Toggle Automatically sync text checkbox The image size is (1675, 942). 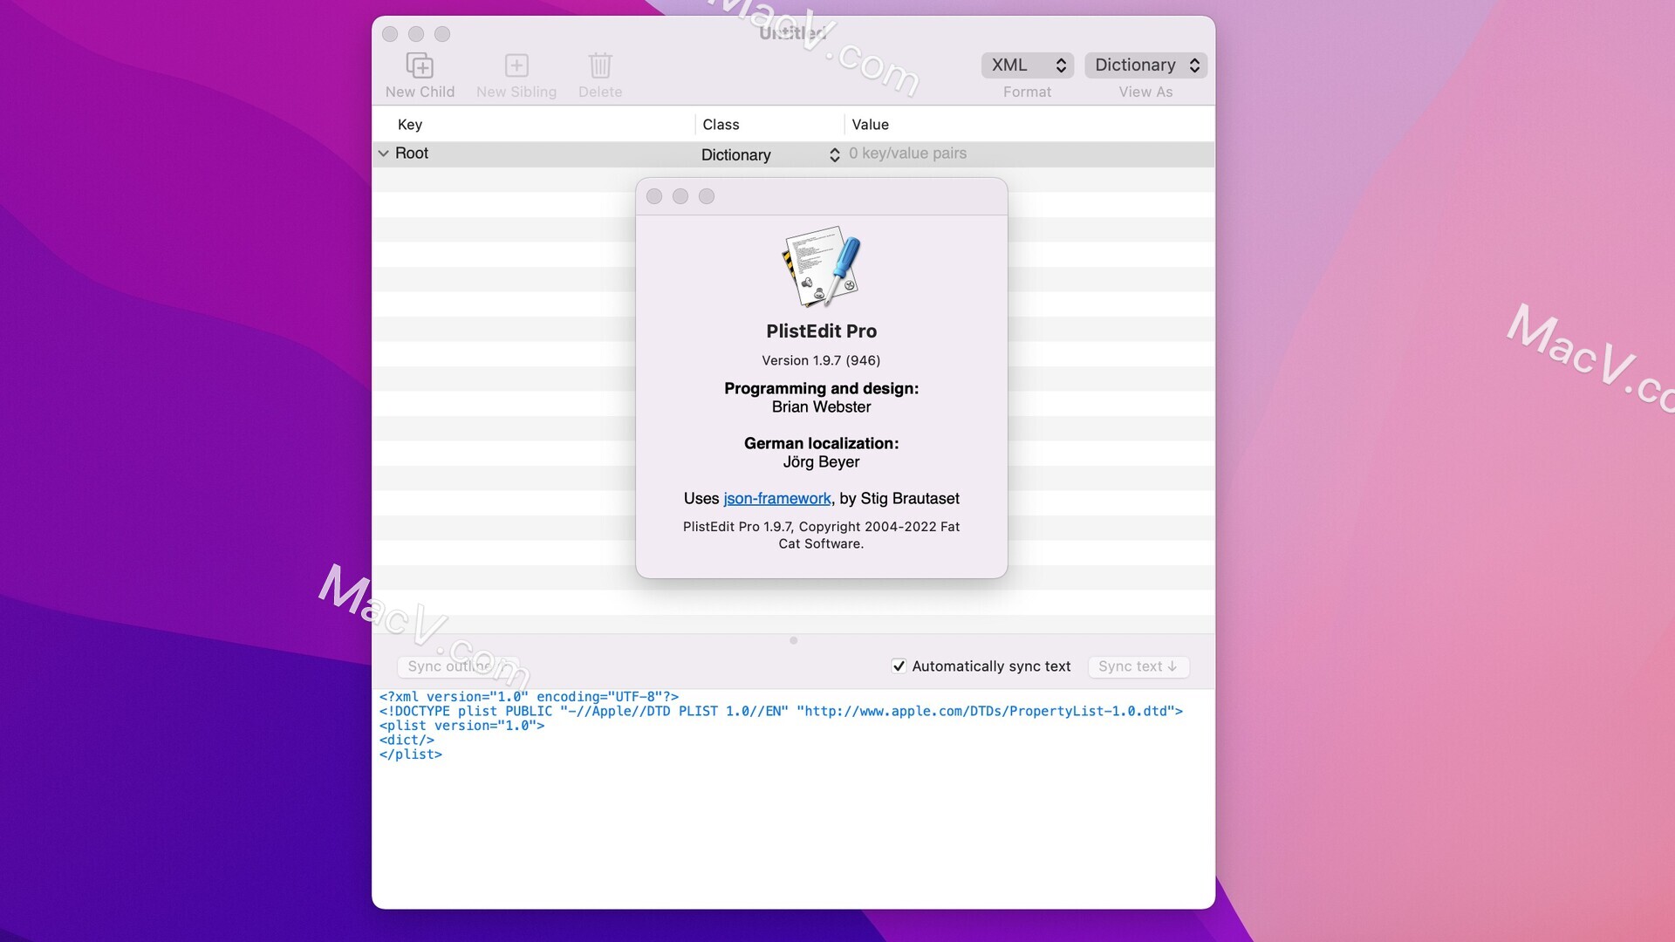(x=899, y=666)
